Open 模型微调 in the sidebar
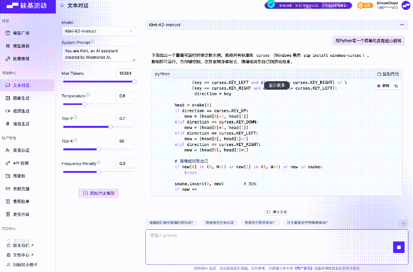This screenshot has height=272, width=413. click(x=23, y=46)
